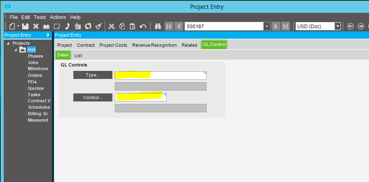Click into the GL Control code field

point(141,97)
